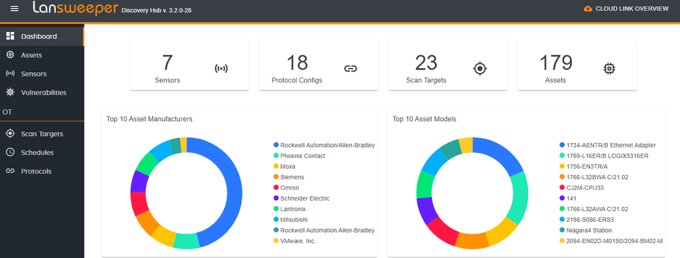The width and height of the screenshot is (680, 258).
Task: Open the Protocols menu item
Action: pos(42,171)
